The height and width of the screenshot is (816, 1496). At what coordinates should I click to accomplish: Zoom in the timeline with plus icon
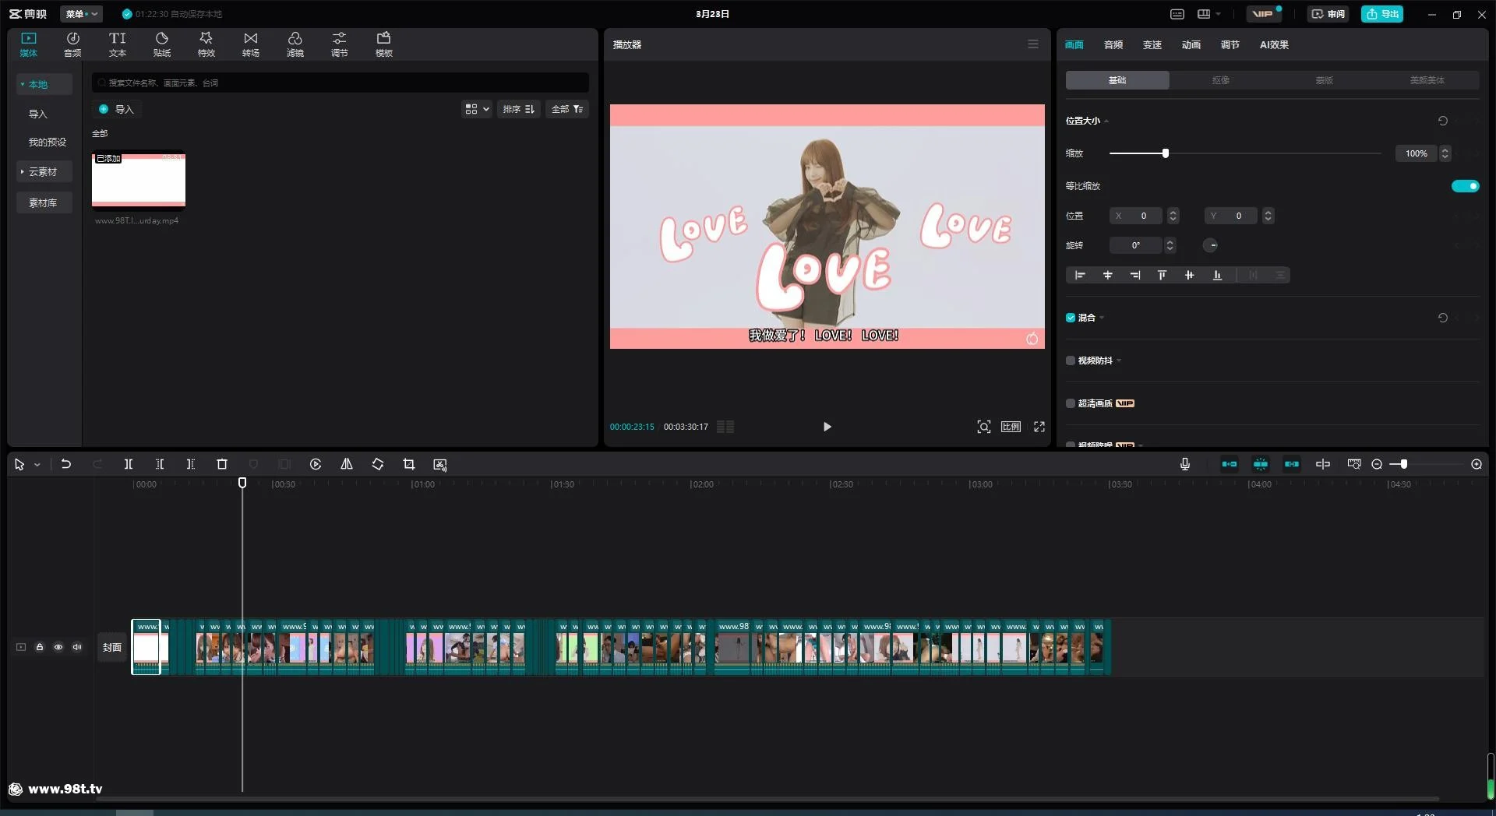point(1477,464)
